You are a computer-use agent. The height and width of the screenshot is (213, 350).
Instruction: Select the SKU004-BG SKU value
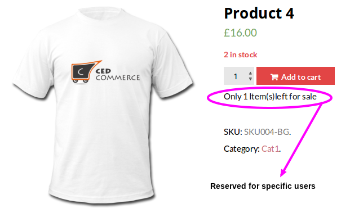click(267, 132)
